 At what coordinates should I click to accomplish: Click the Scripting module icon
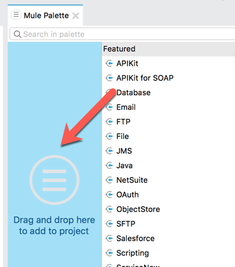109,253
